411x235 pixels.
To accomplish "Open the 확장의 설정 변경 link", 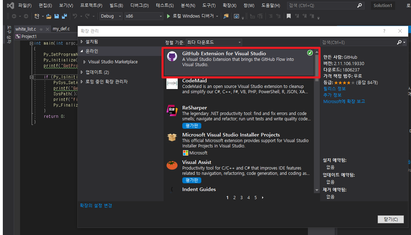I will coord(96,205).
